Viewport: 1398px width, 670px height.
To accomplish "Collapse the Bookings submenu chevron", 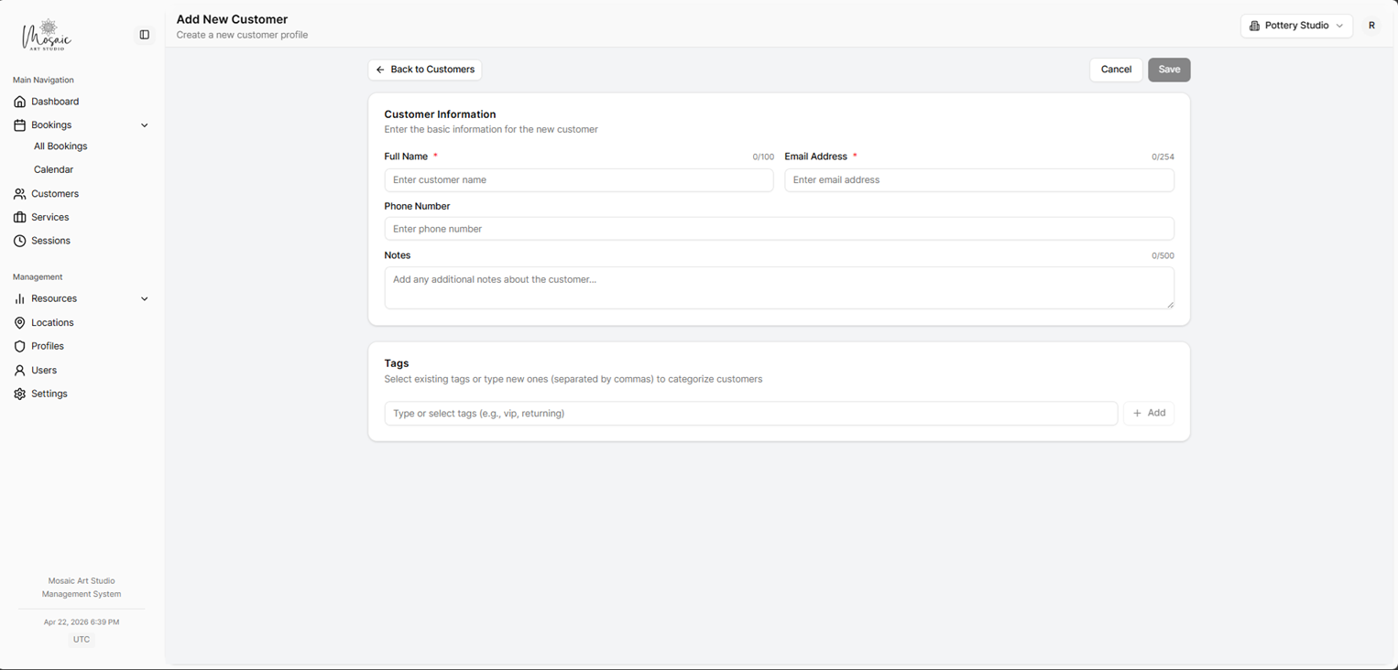I will pyautogui.click(x=144, y=124).
